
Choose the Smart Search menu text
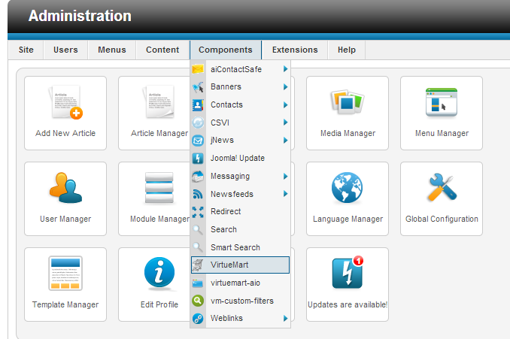tap(235, 247)
